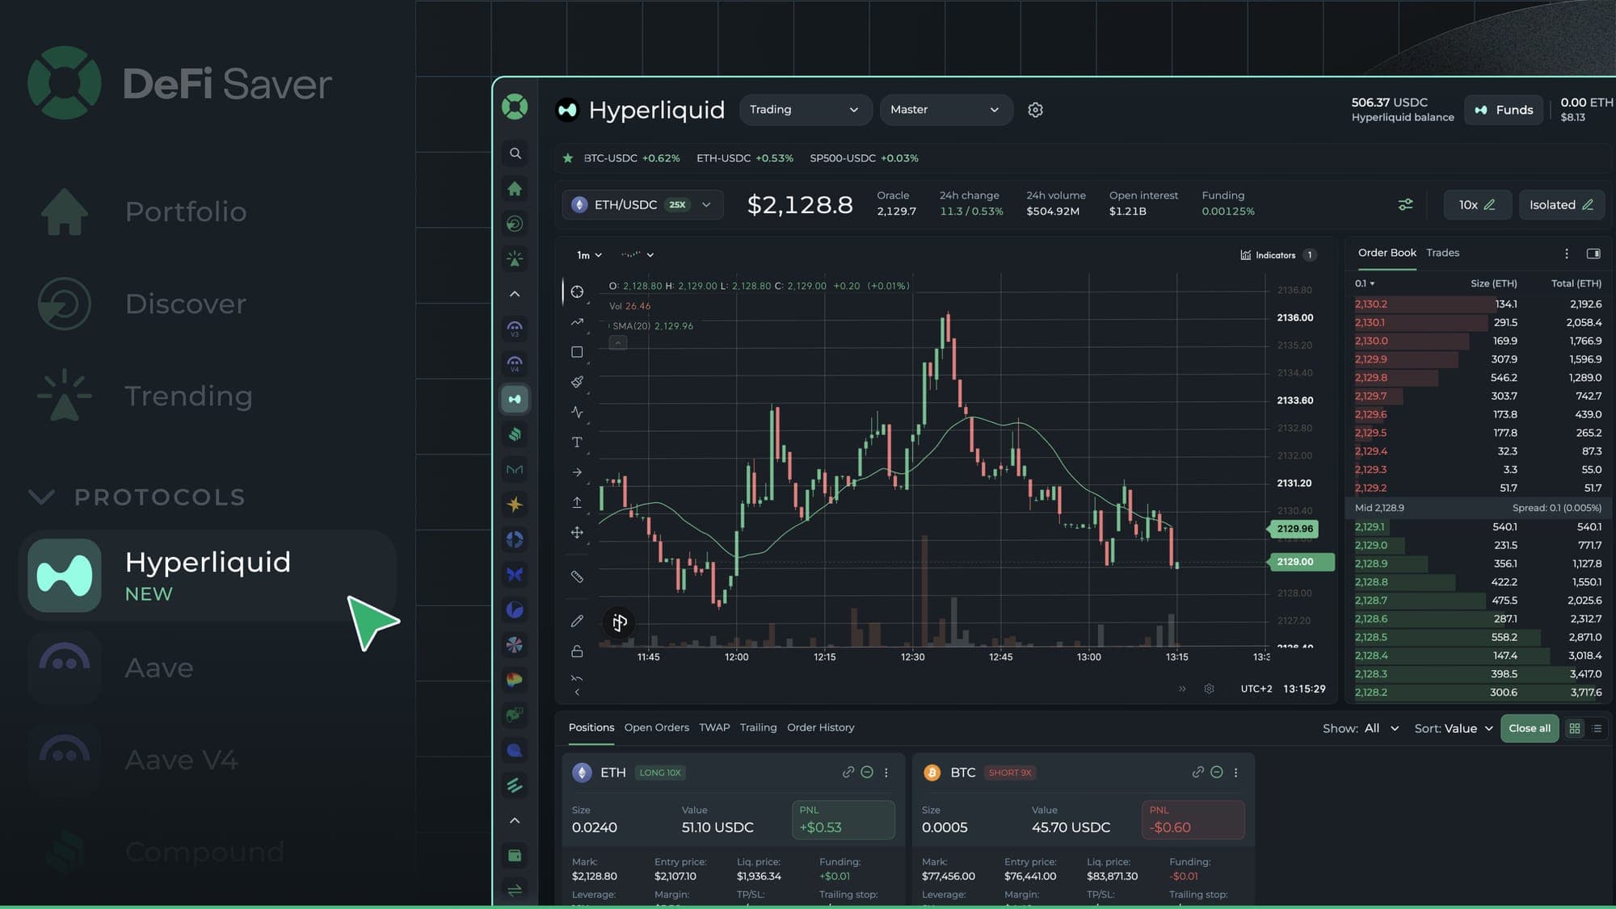The width and height of the screenshot is (1616, 909).
Task: Select the rectangle shape drawing tool
Action: tap(577, 352)
